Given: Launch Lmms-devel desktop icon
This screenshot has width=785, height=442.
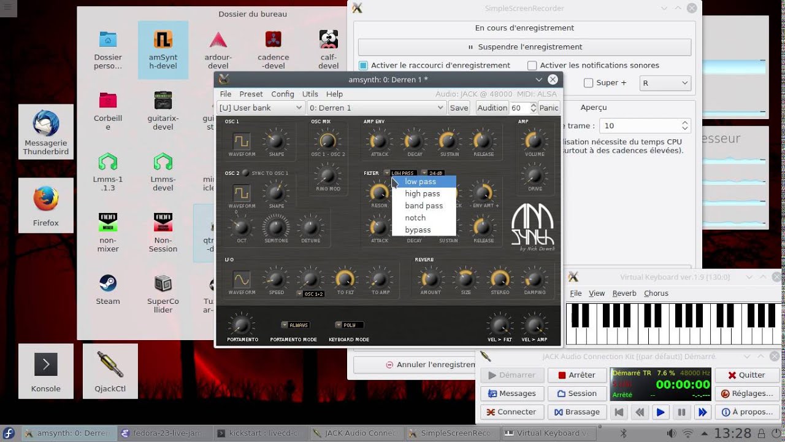Looking at the screenshot, I should [163, 172].
